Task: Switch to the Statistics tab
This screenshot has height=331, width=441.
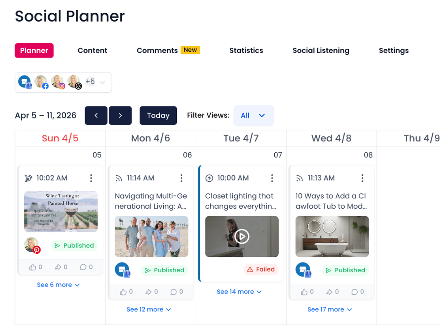Action: [x=246, y=50]
